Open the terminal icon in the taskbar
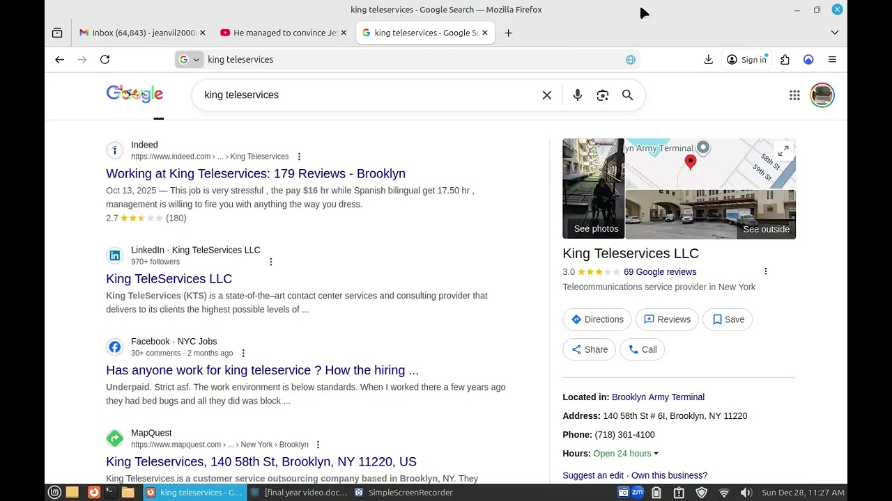Image resolution: width=892 pixels, height=501 pixels. click(109, 493)
